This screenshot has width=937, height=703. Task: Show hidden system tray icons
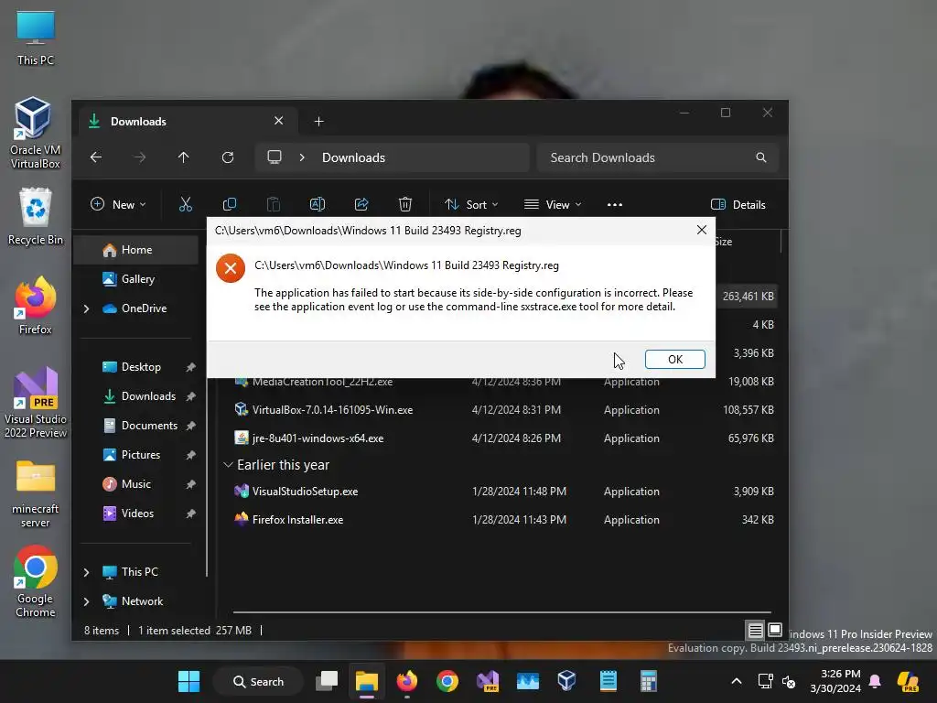point(737,681)
